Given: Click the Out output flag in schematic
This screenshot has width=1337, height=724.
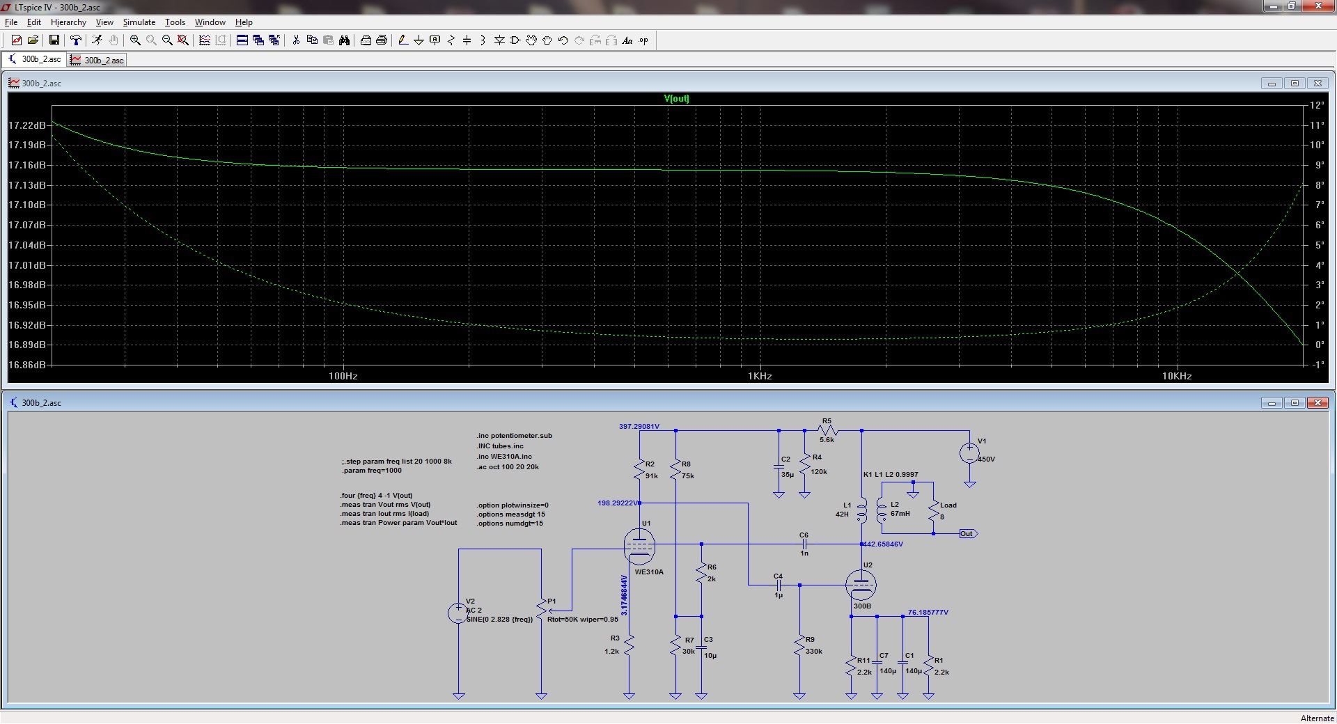Looking at the screenshot, I should [968, 534].
